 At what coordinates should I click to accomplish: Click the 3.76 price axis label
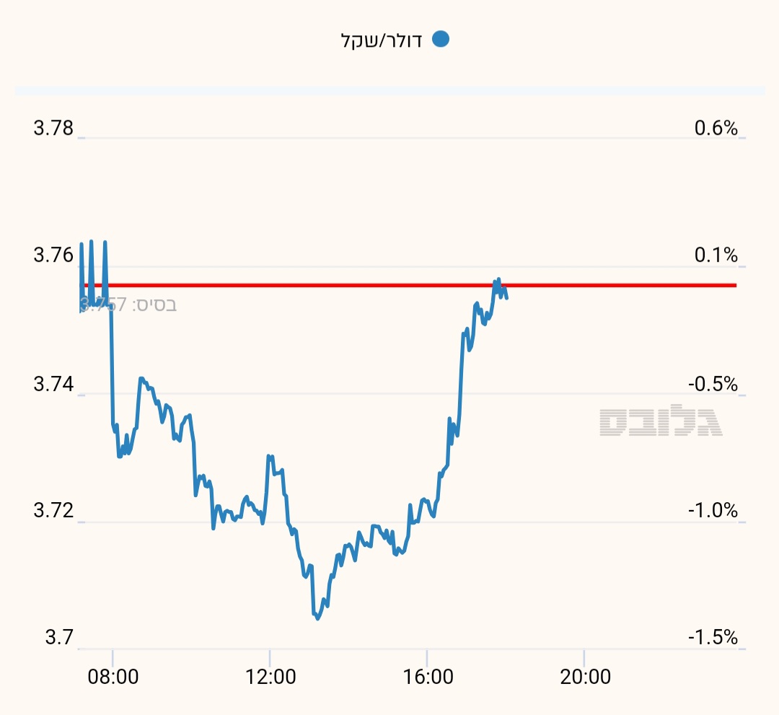(x=53, y=255)
